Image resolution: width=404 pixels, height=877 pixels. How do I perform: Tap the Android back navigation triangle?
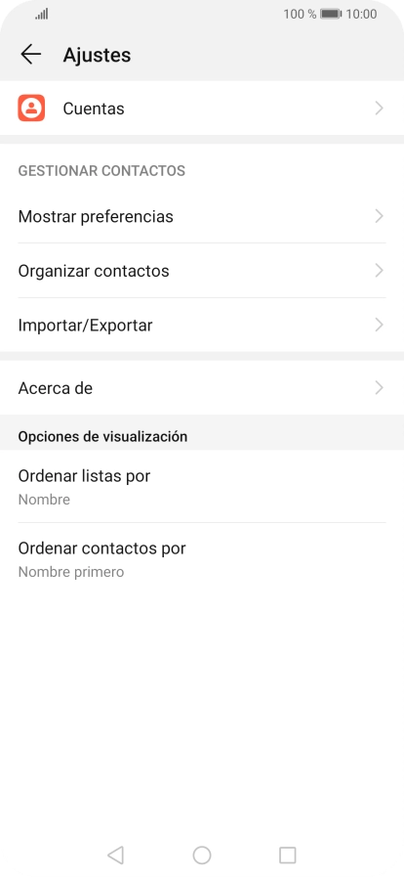(115, 855)
